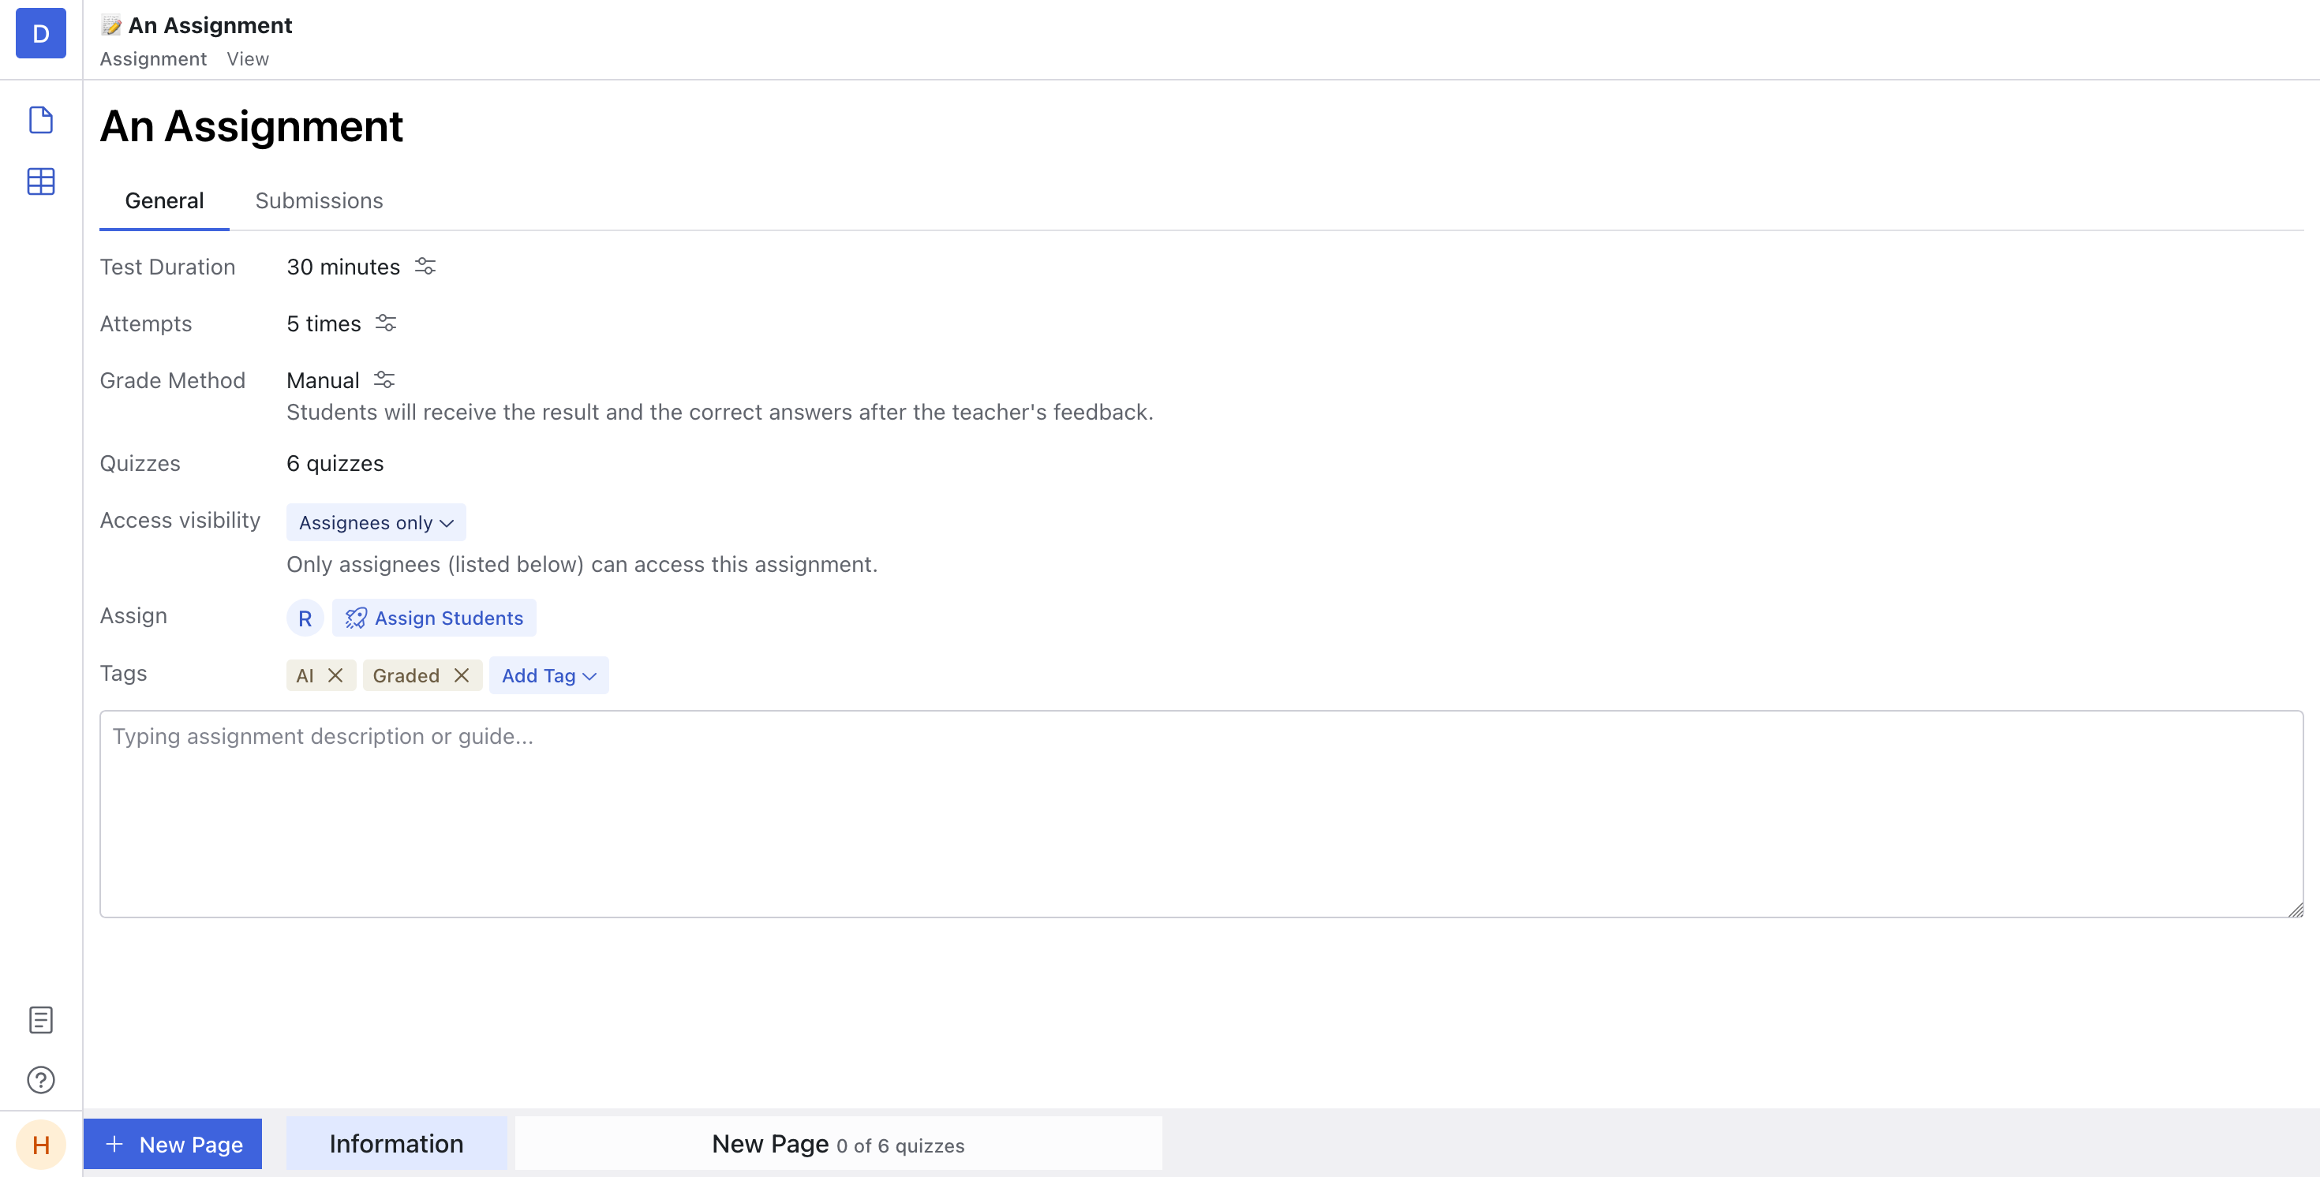Click the Assign Students button
Screen dimensions: 2320x1177
tap(434, 618)
